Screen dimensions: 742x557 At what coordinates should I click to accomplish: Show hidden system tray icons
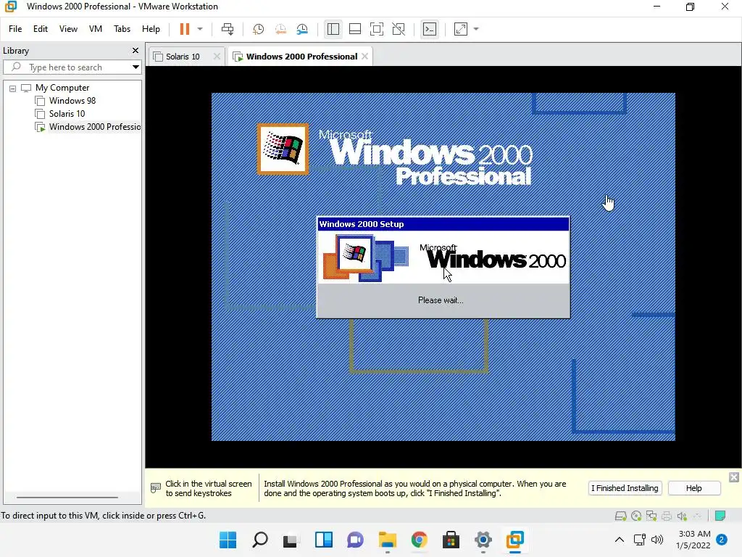pos(619,540)
